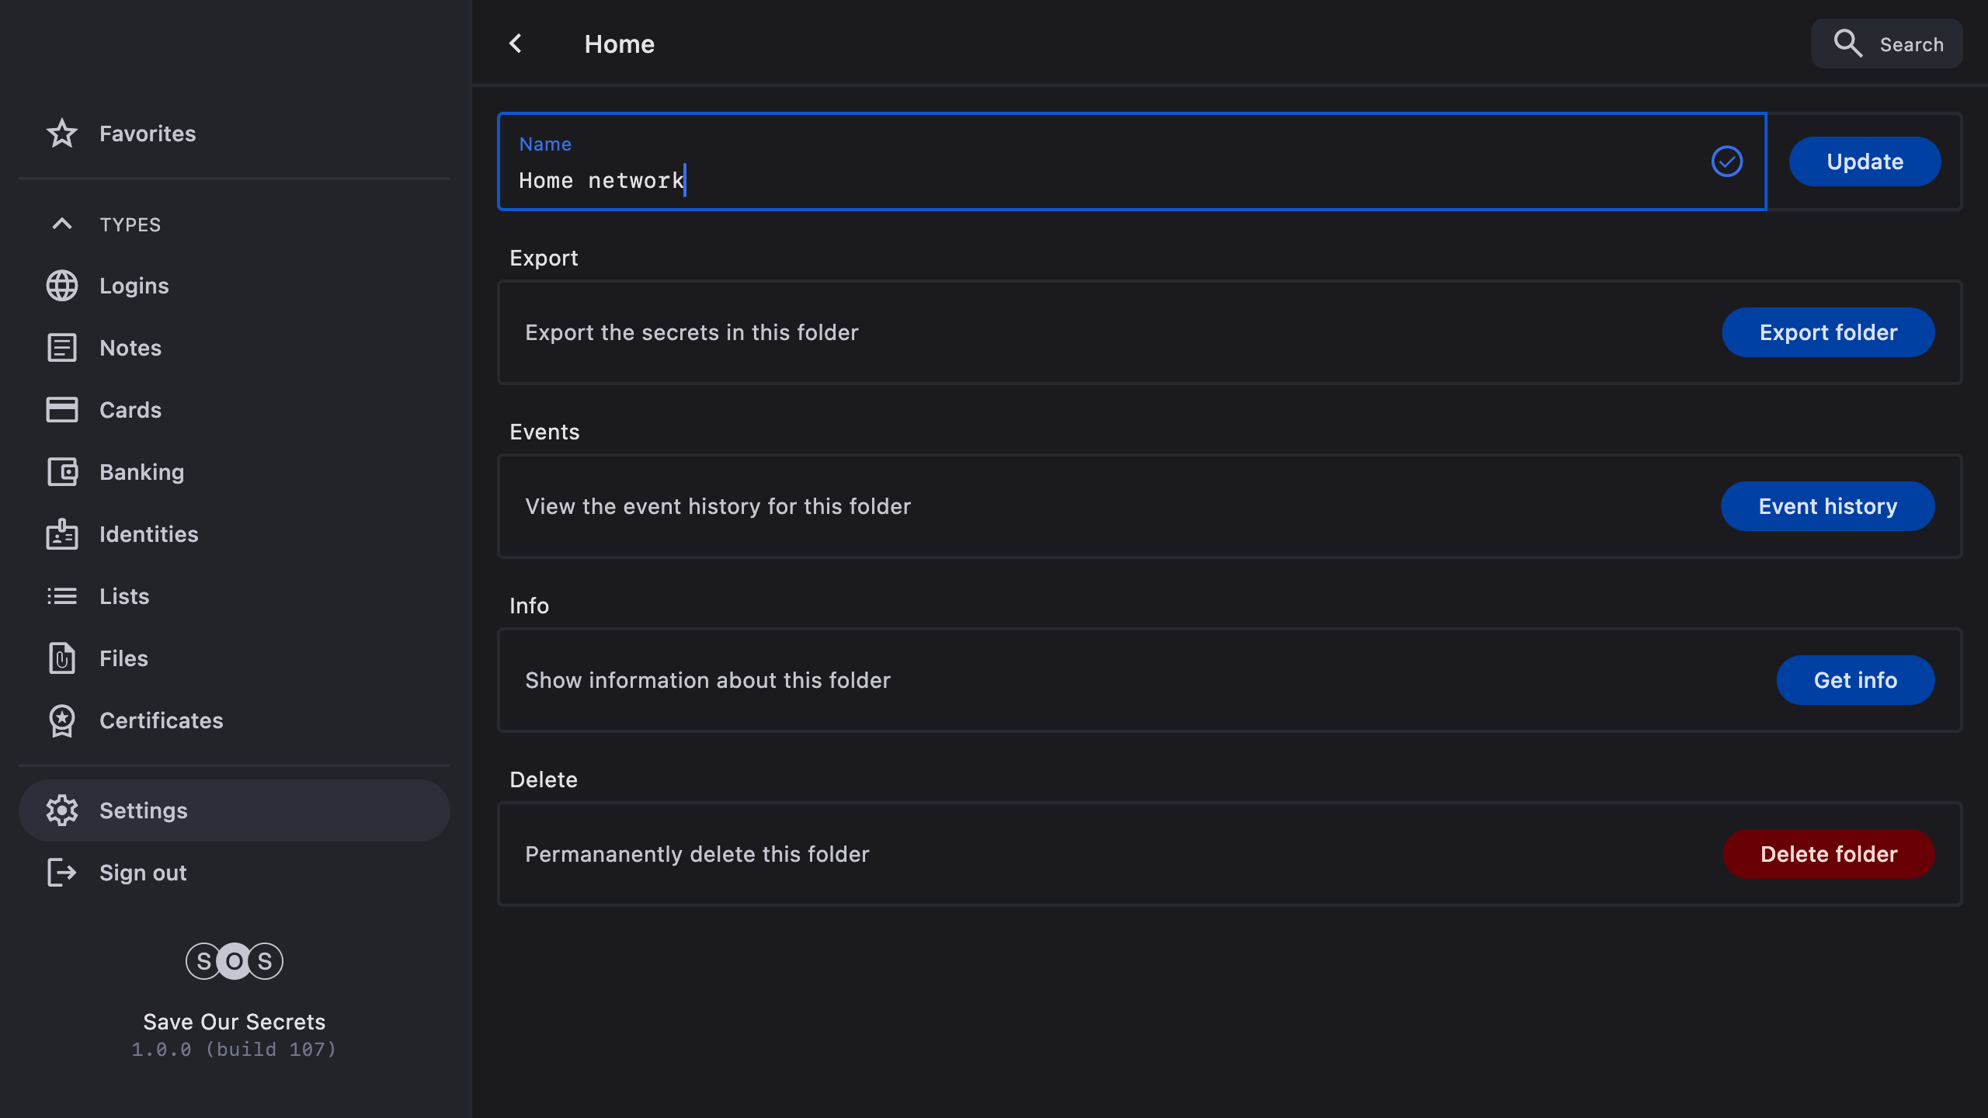This screenshot has width=1988, height=1118.
Task: Open Logins via the globe icon
Action: (x=62, y=286)
